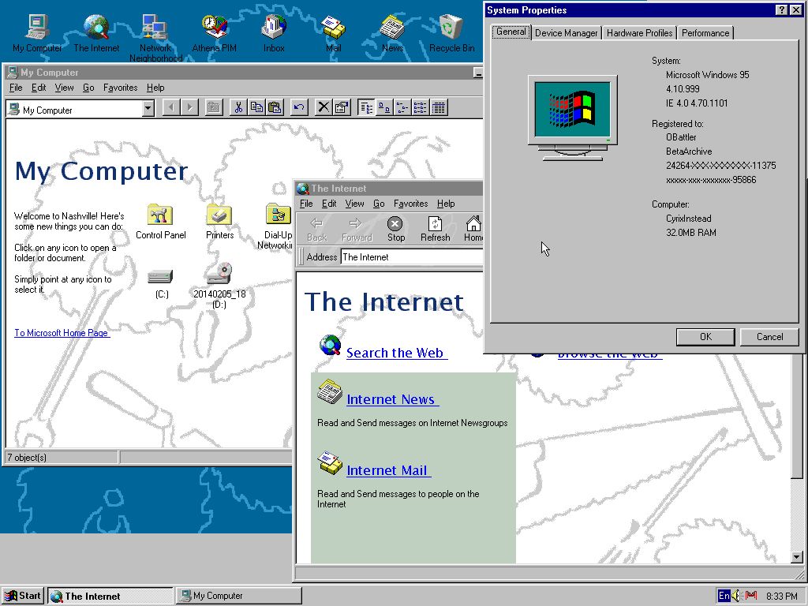Screen dimensions: 808x606
Task: Switch to Hardware Profiles tab
Action: [639, 33]
